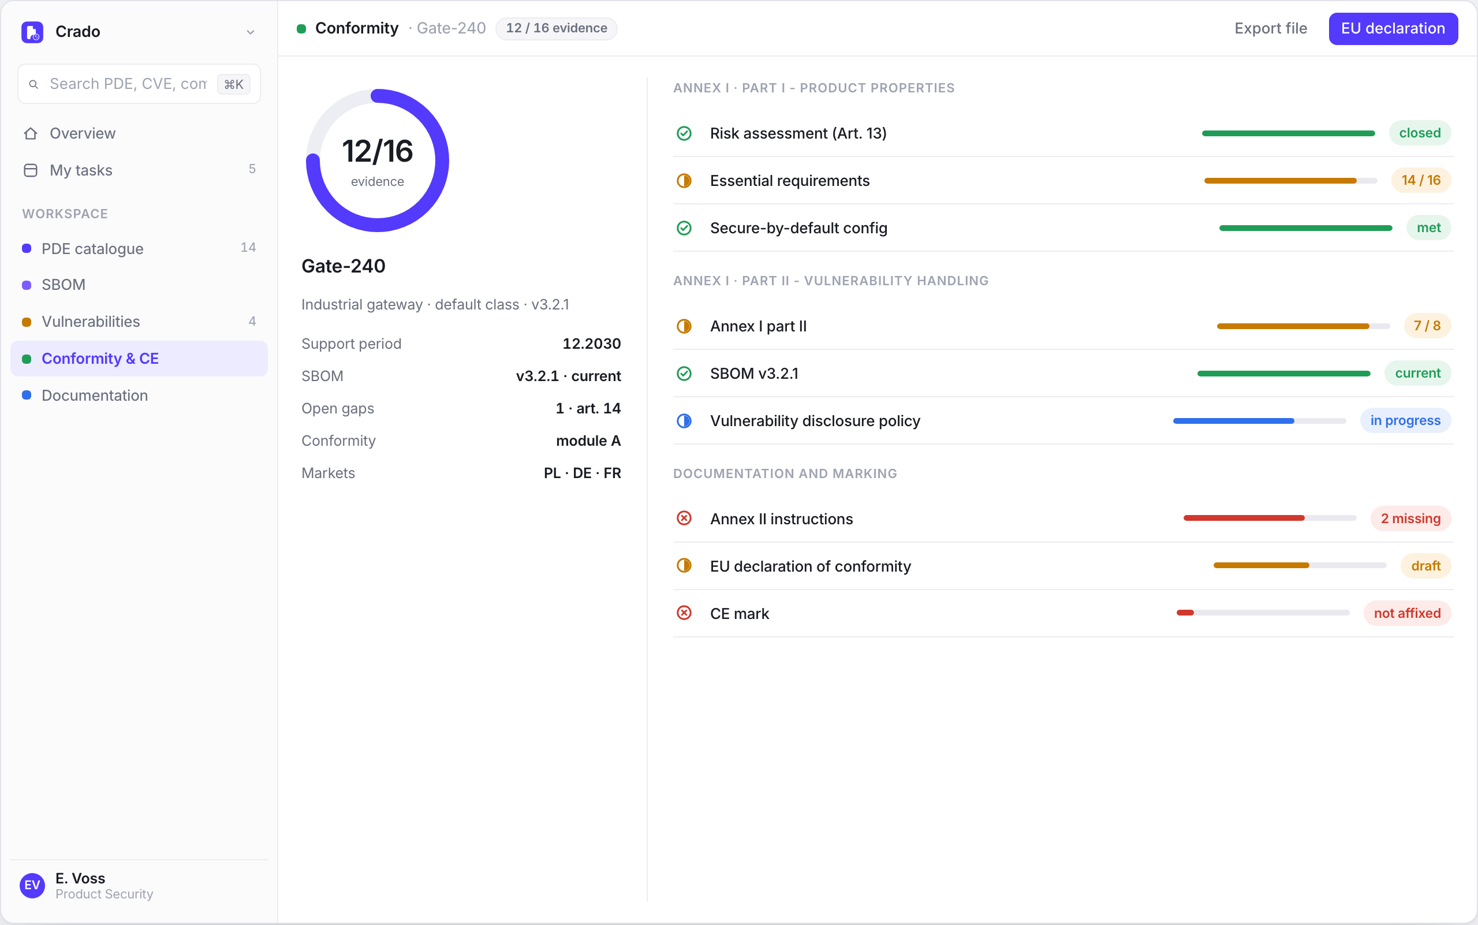Click the 'not affixed' status pill
This screenshot has height=925, width=1478.
coord(1407,613)
